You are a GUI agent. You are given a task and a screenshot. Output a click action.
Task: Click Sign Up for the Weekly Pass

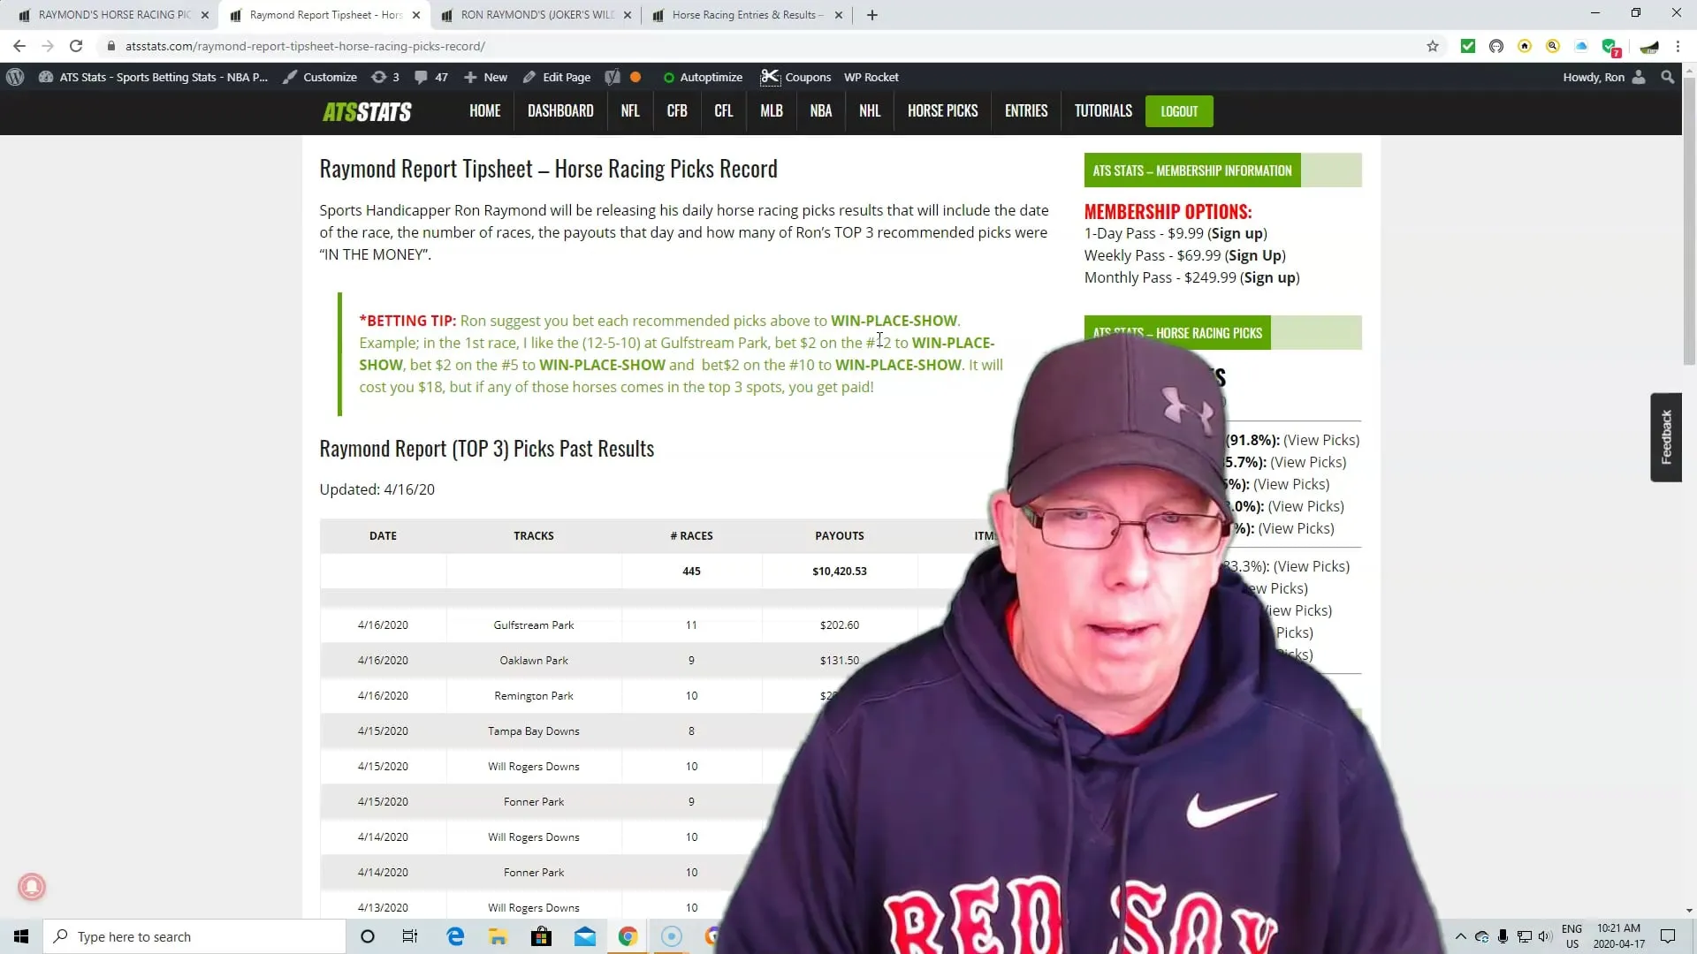[x=1255, y=255]
